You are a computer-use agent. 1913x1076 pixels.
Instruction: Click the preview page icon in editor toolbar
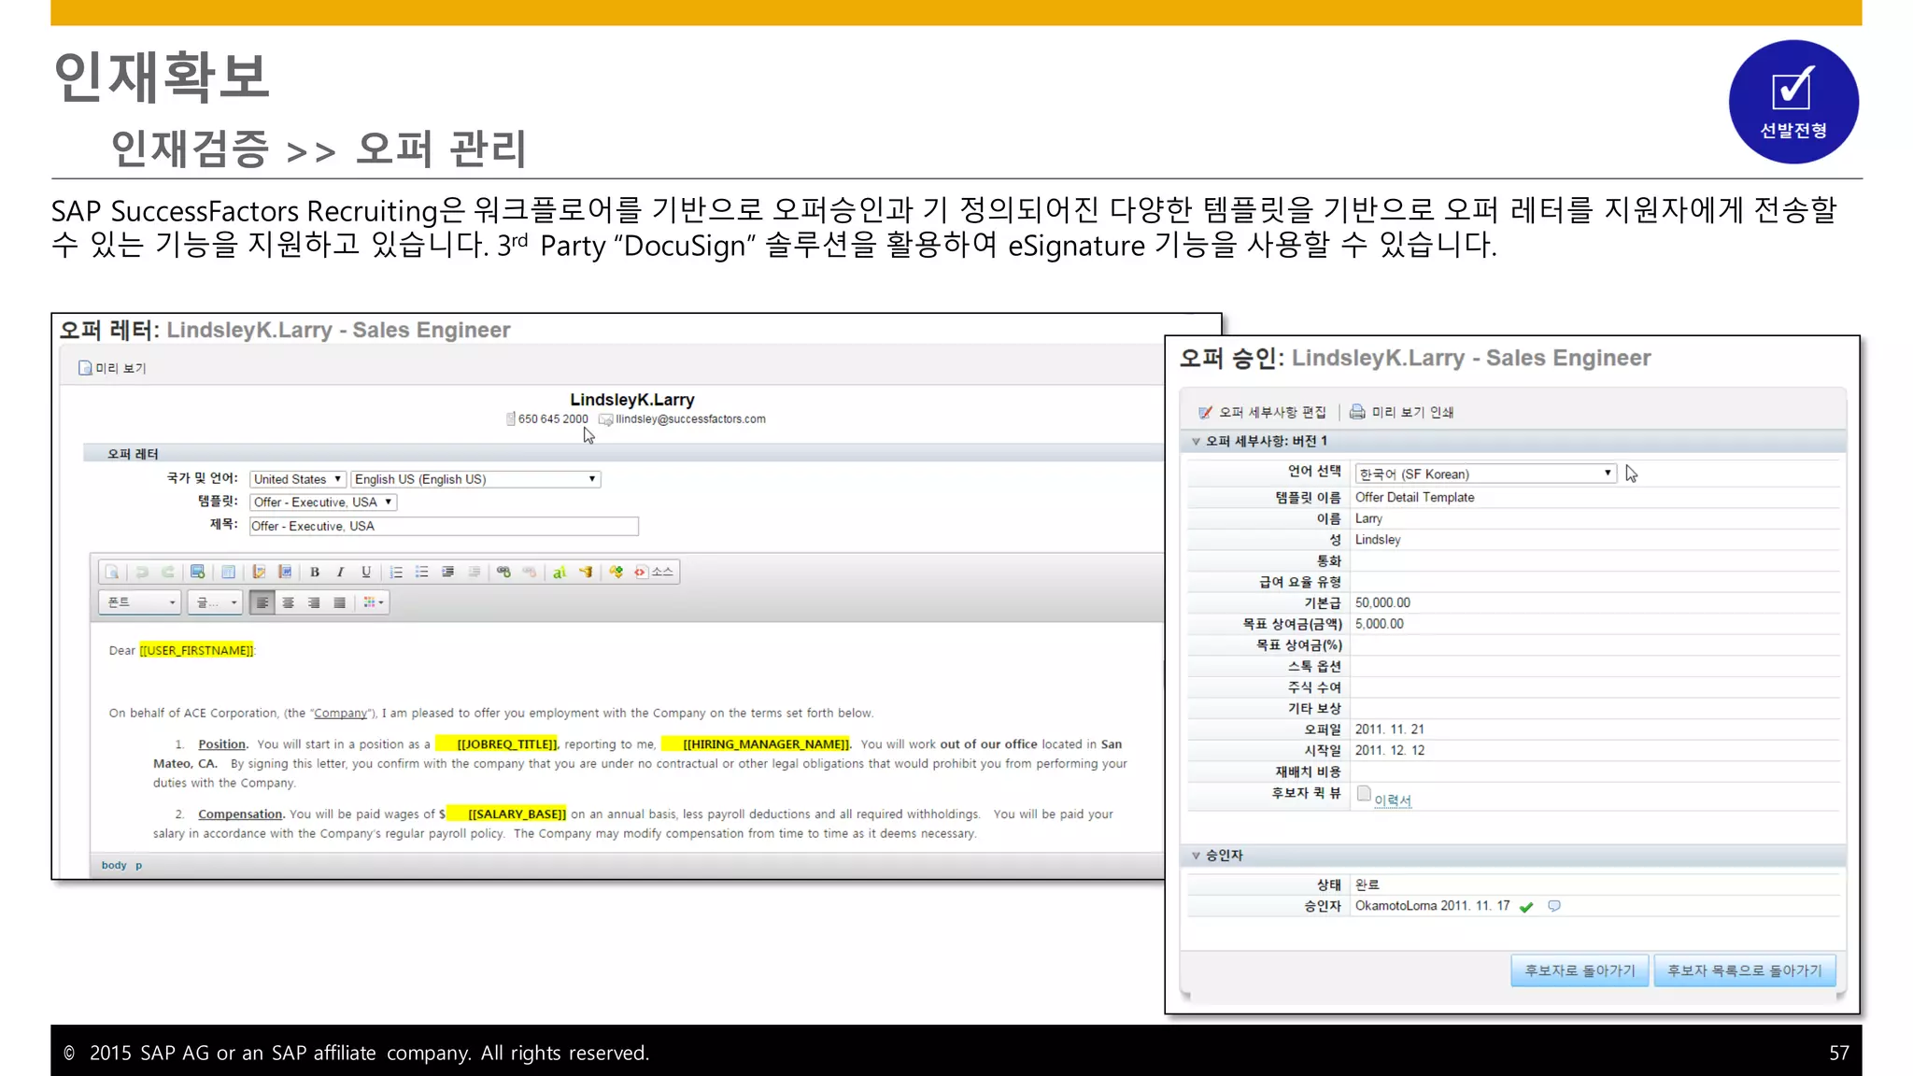point(112,573)
